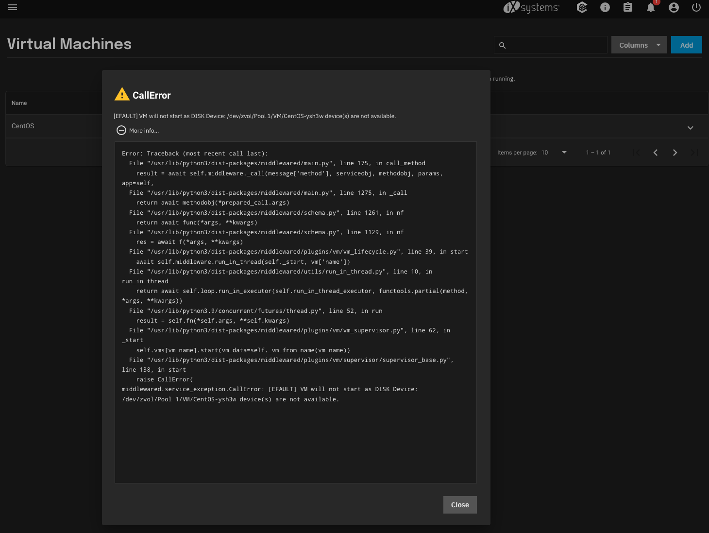Click the 'raise CallError(' traceback line
The image size is (709, 533).
tap(165, 379)
